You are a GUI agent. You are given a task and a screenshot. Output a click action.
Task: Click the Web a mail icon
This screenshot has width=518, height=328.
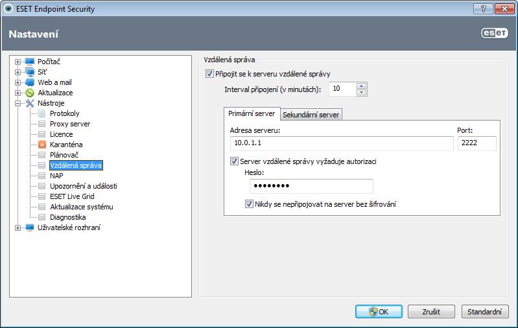(30, 82)
